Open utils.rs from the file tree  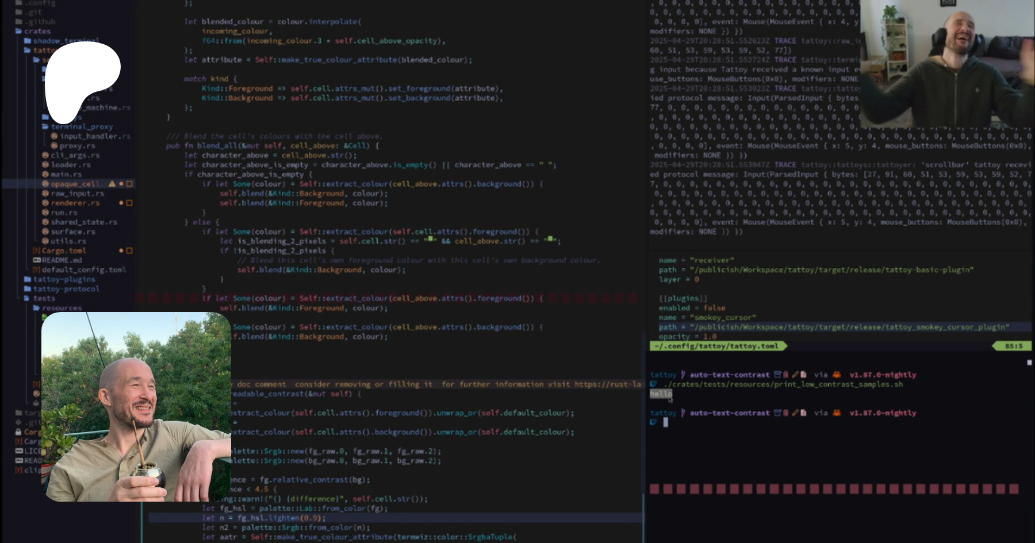point(68,241)
